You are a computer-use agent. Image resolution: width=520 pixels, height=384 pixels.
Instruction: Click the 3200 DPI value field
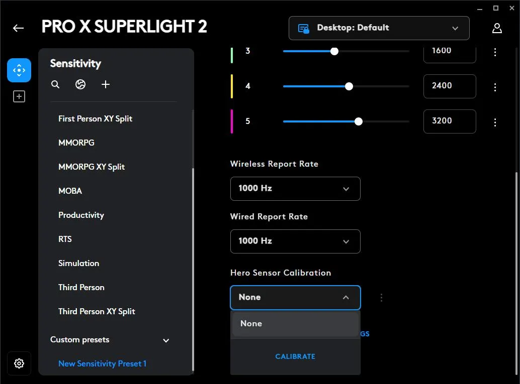[450, 121]
